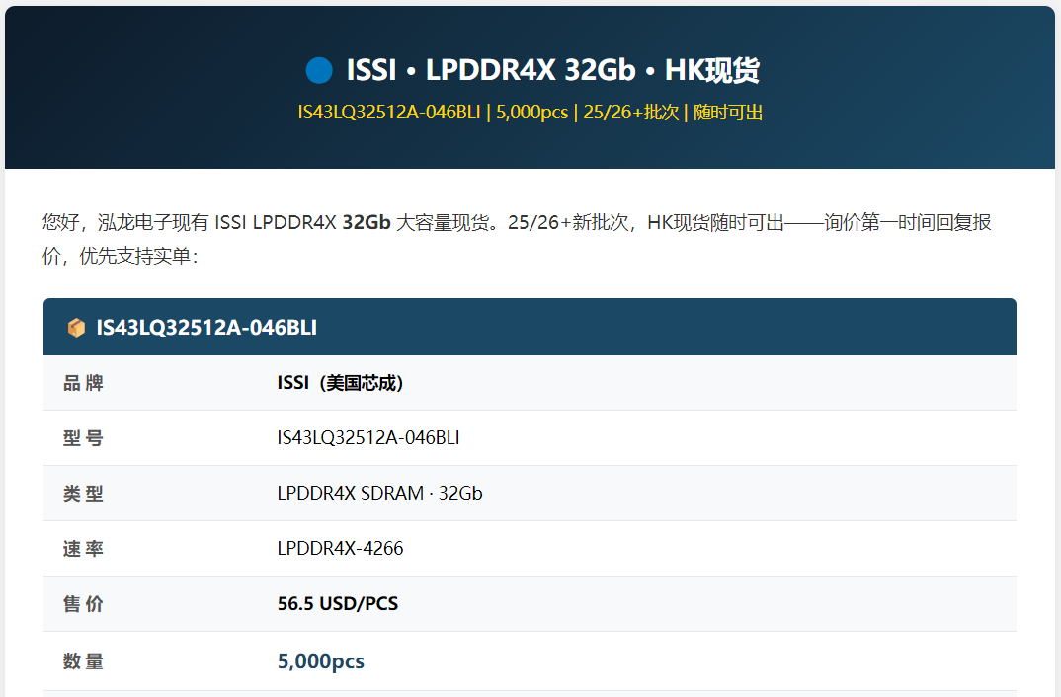Screen dimensions: 1061x697
Task: Click the 售价 row label
Action: [x=83, y=604]
